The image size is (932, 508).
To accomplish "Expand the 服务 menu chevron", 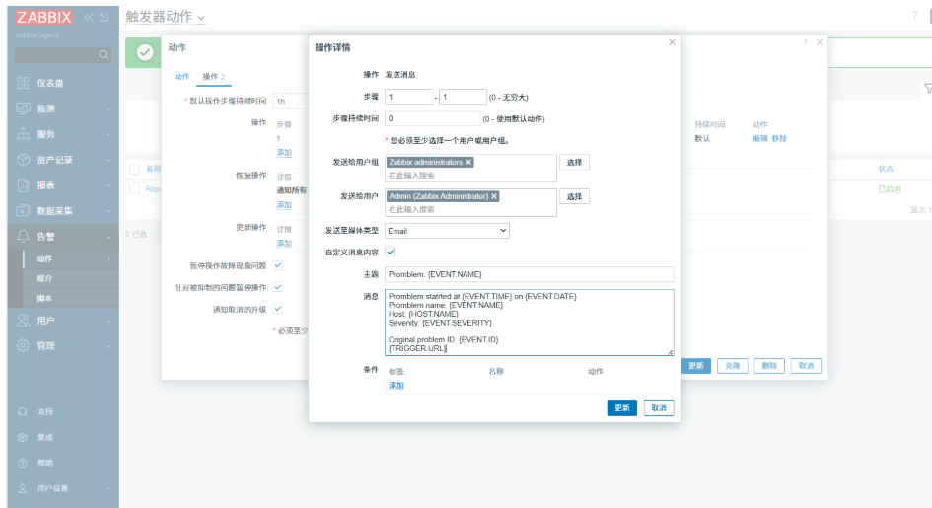I will (108, 134).
